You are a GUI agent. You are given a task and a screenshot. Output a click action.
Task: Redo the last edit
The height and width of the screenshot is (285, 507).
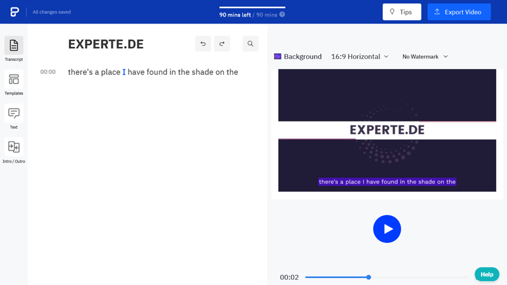tap(222, 44)
